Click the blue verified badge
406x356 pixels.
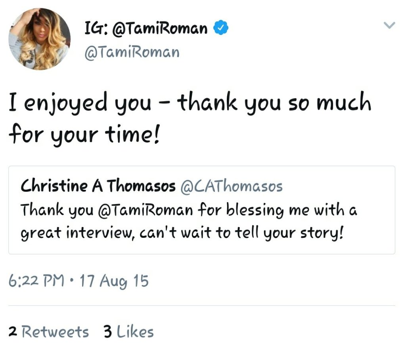221,29
